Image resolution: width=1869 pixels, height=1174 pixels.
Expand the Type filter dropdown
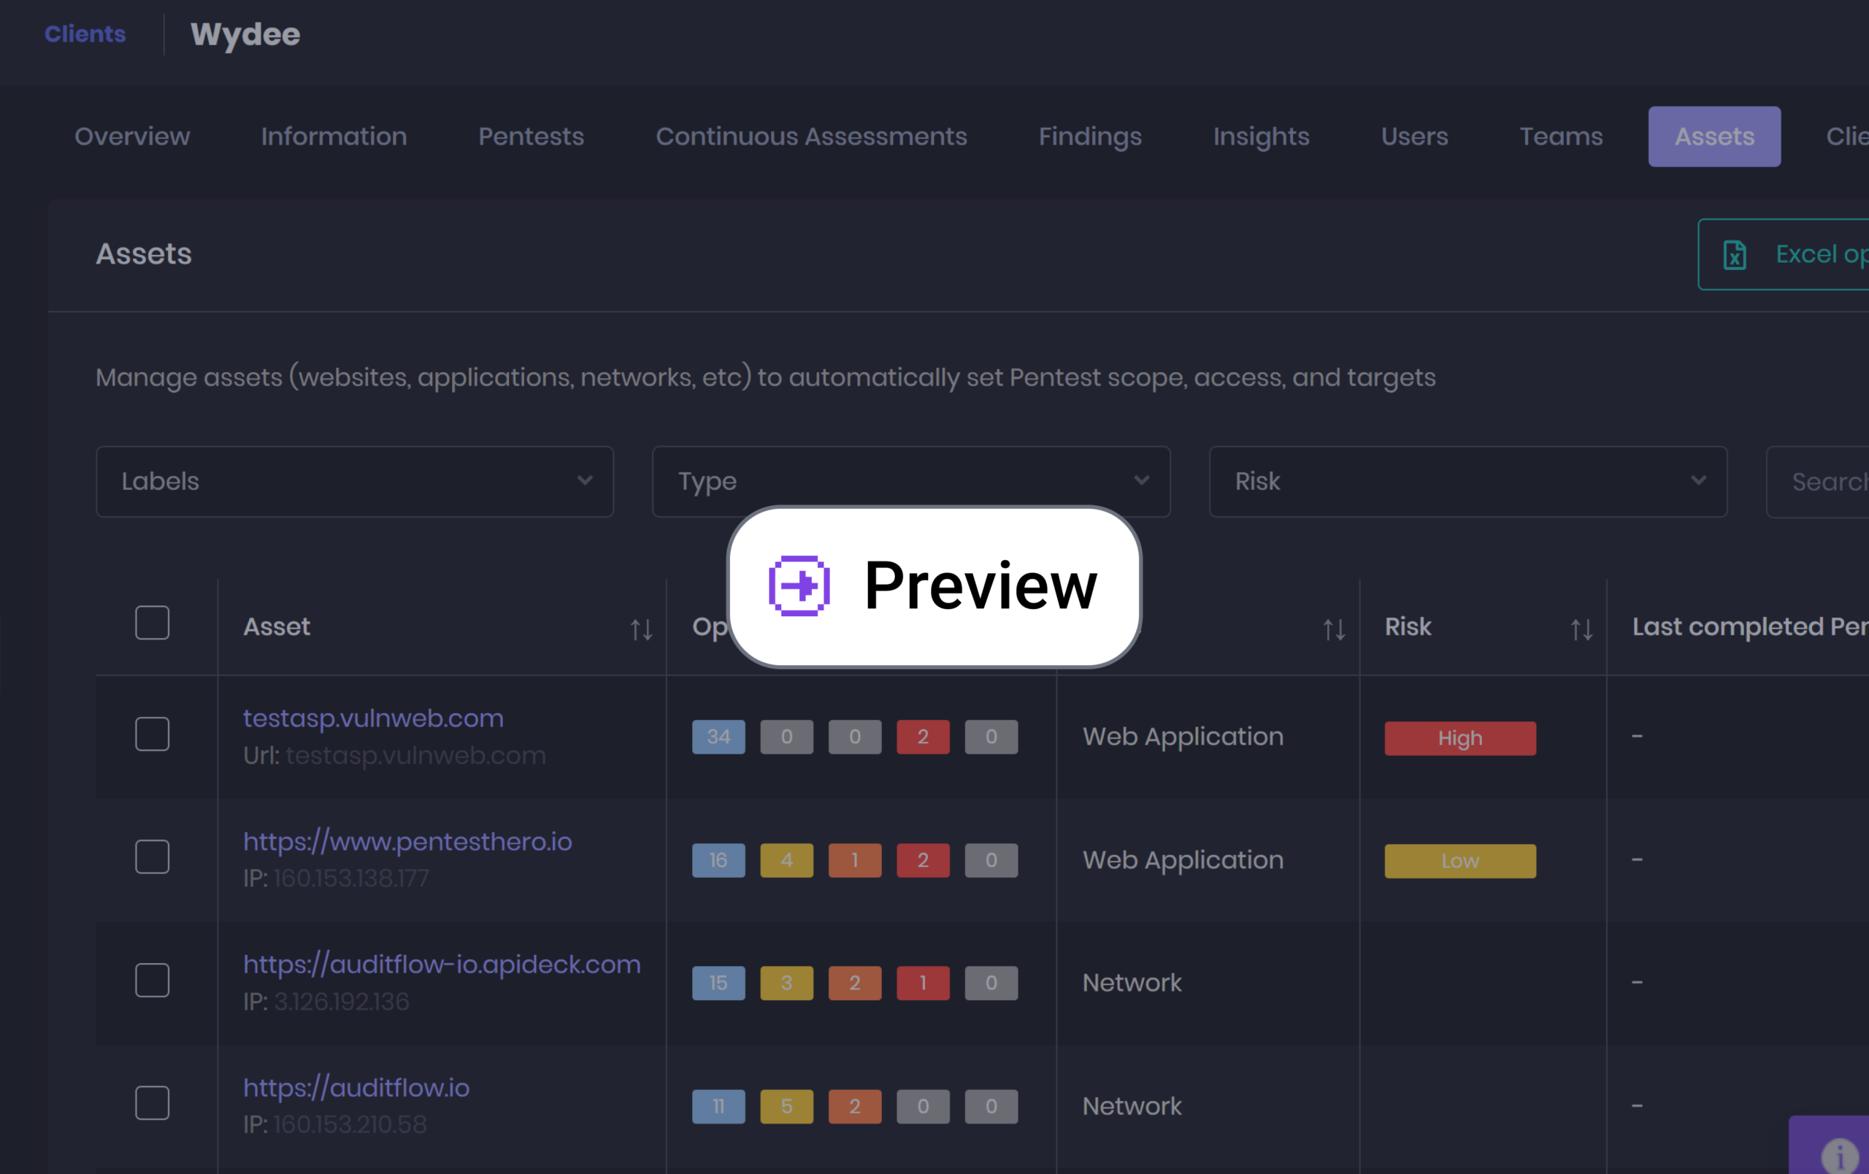click(x=911, y=481)
